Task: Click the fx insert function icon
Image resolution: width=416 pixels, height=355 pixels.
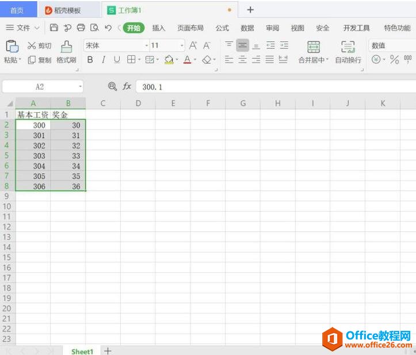Action: (x=127, y=86)
